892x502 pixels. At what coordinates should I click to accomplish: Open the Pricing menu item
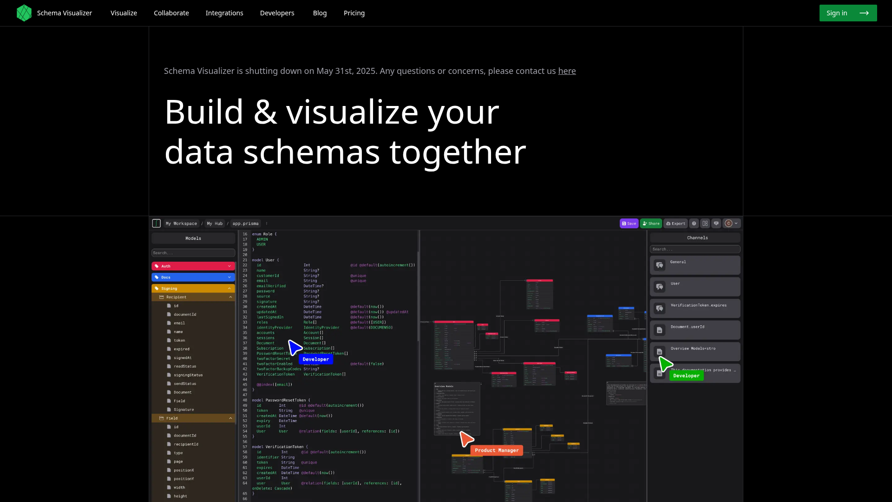pos(354,13)
